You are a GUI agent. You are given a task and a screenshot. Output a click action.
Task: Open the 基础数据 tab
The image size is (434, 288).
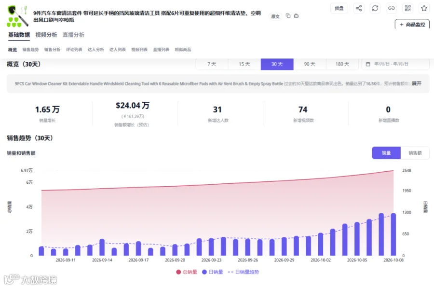point(19,35)
